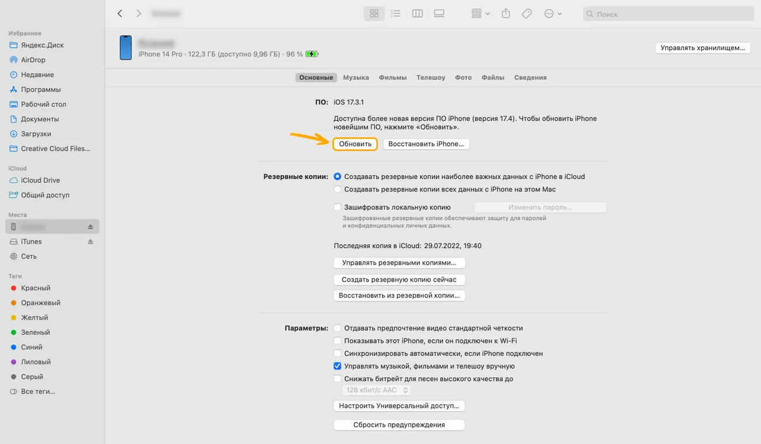The height and width of the screenshot is (444, 761).
Task: Open the Файлы tab
Action: tap(493, 77)
